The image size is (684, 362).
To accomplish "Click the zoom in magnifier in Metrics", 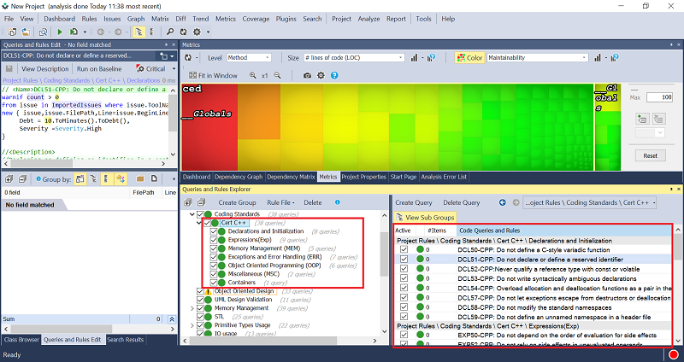I will pos(251,75).
